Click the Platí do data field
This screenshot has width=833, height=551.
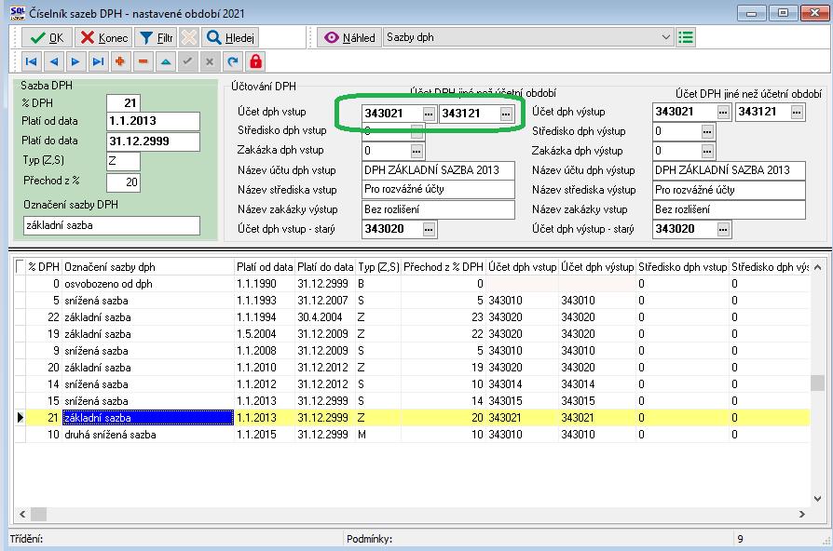[153, 141]
